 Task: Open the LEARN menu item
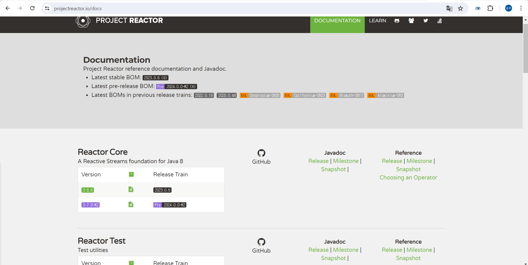click(377, 21)
